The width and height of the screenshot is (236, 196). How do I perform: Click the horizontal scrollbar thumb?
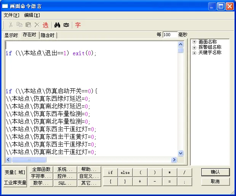pos(29,159)
